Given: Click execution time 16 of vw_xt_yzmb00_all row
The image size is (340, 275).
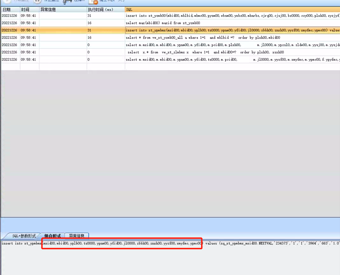Looking at the screenshot, I should 106,38.
